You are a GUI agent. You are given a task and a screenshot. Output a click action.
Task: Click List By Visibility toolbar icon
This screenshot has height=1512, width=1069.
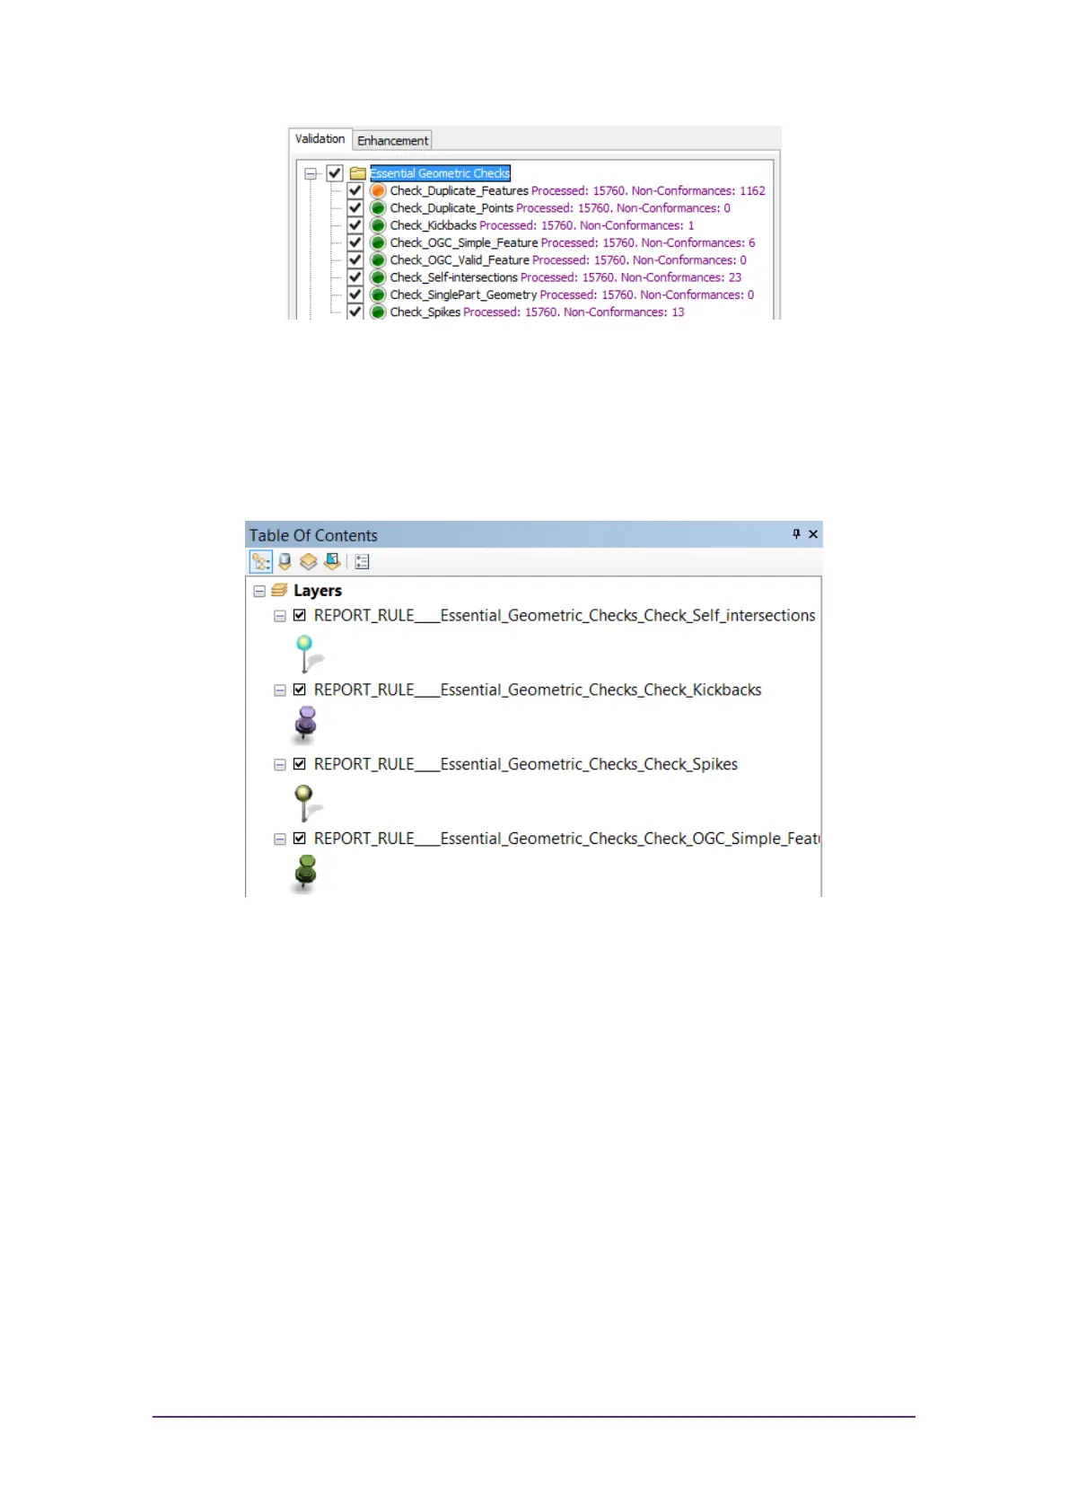[309, 561]
